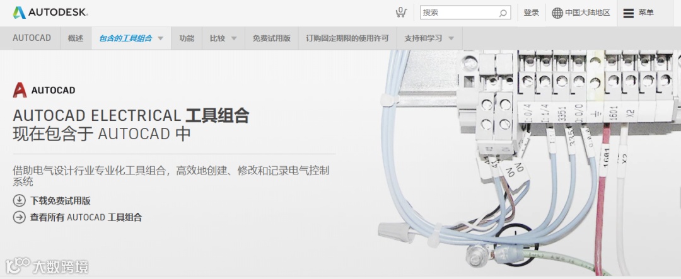The width and height of the screenshot is (681, 279).
Task: Click the right-arrow circle icon
Action: point(19,217)
